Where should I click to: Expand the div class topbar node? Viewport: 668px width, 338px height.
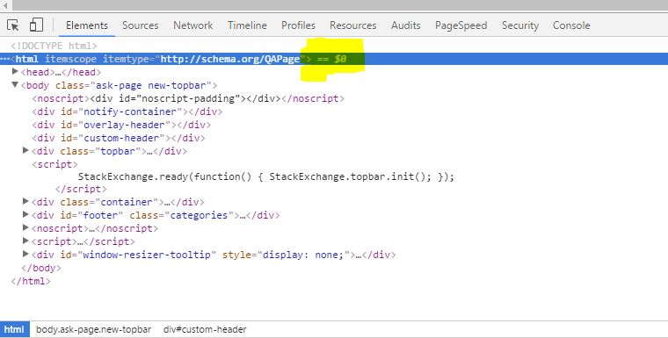pos(25,150)
